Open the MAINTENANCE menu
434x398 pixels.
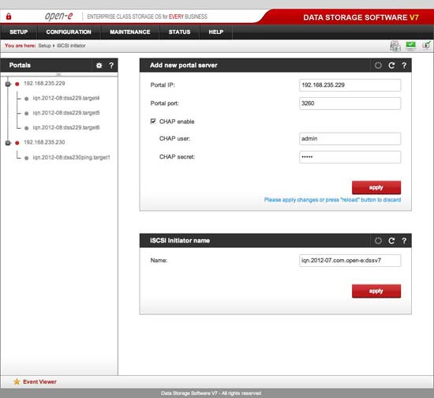130,32
